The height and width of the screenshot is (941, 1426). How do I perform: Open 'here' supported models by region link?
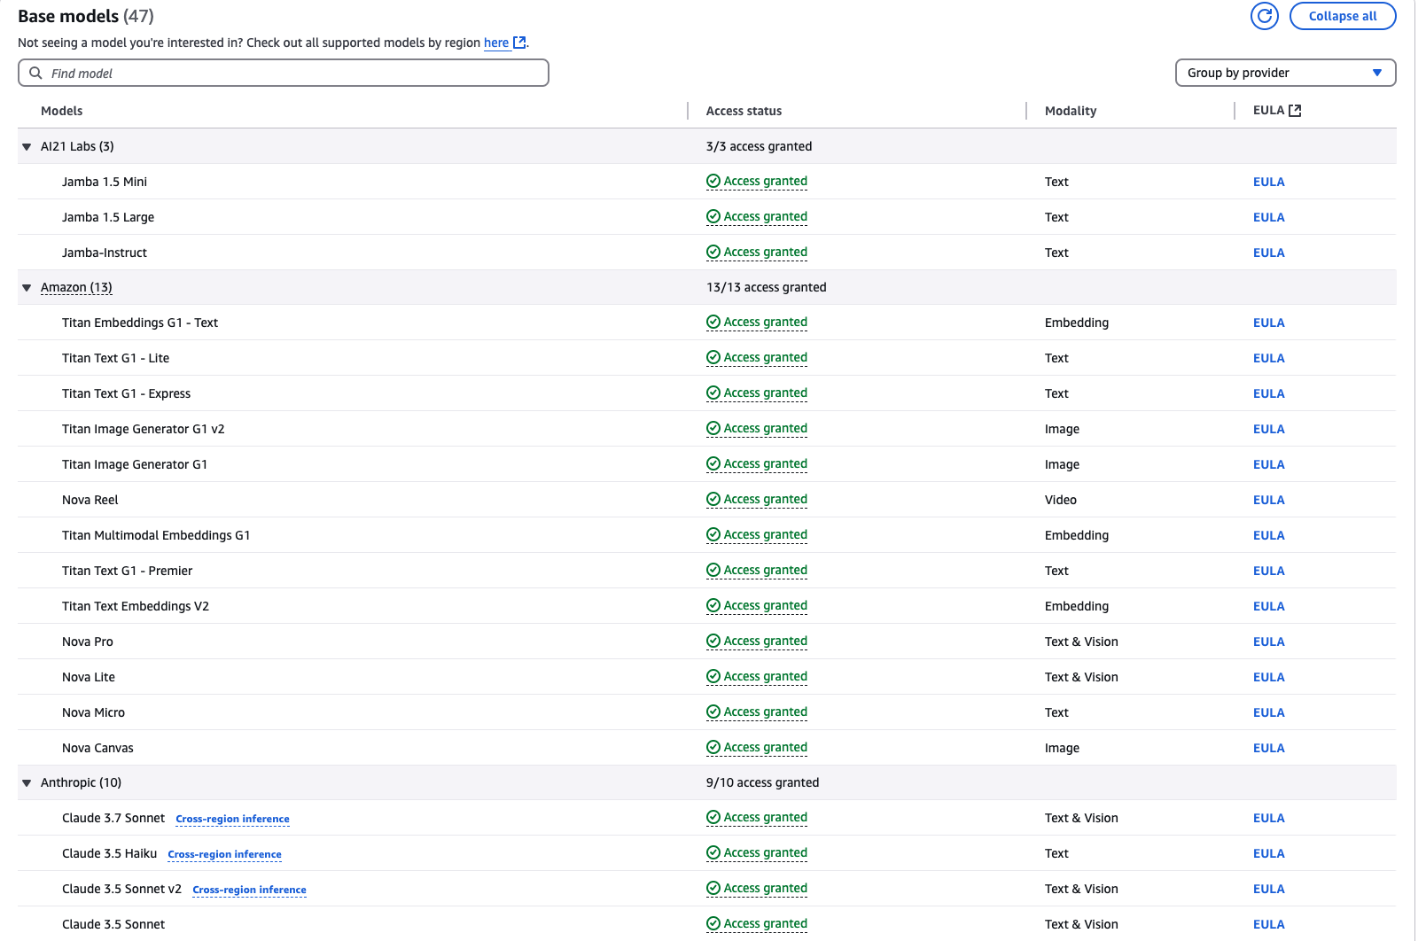pos(496,43)
